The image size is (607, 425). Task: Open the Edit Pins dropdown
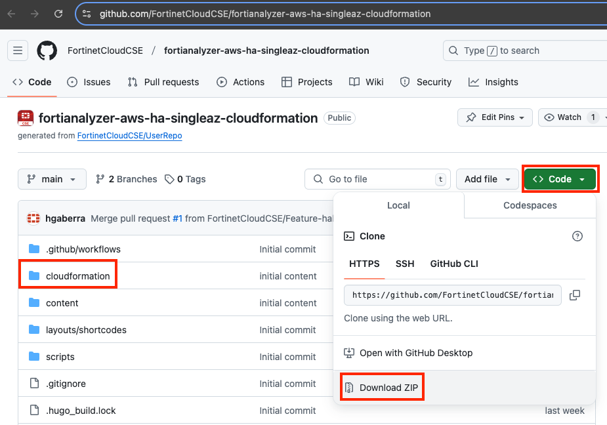(495, 117)
